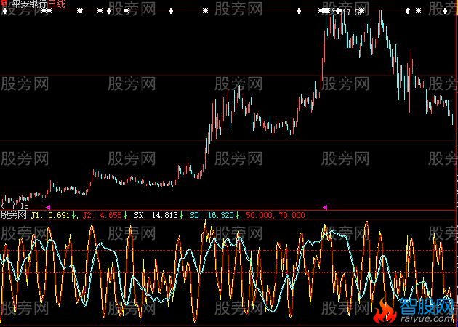This screenshot has width=458, height=327.
Task: Click the magenta triangle marker above J1 label
Action: coord(48,207)
